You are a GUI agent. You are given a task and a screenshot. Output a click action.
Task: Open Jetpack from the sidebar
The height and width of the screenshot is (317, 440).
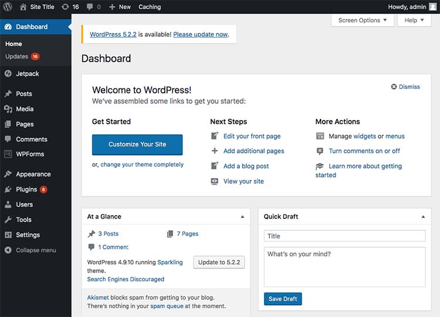click(x=28, y=74)
